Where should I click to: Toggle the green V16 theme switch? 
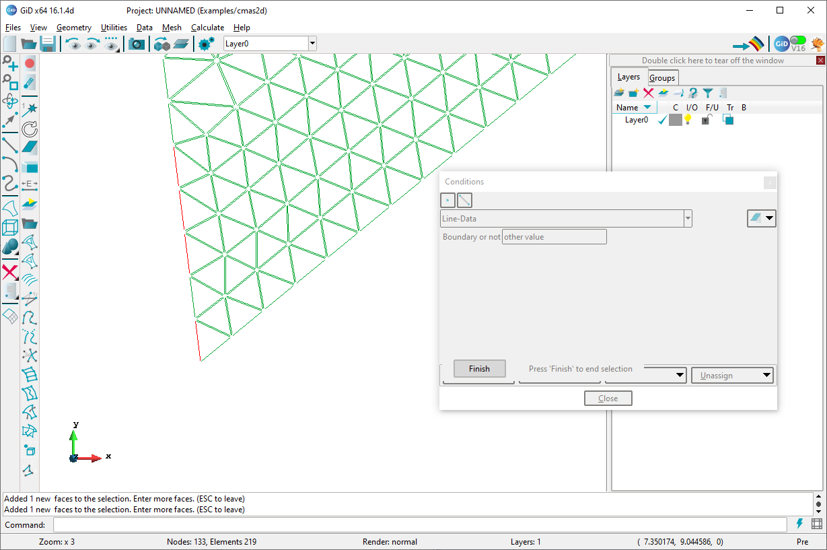coord(798,40)
